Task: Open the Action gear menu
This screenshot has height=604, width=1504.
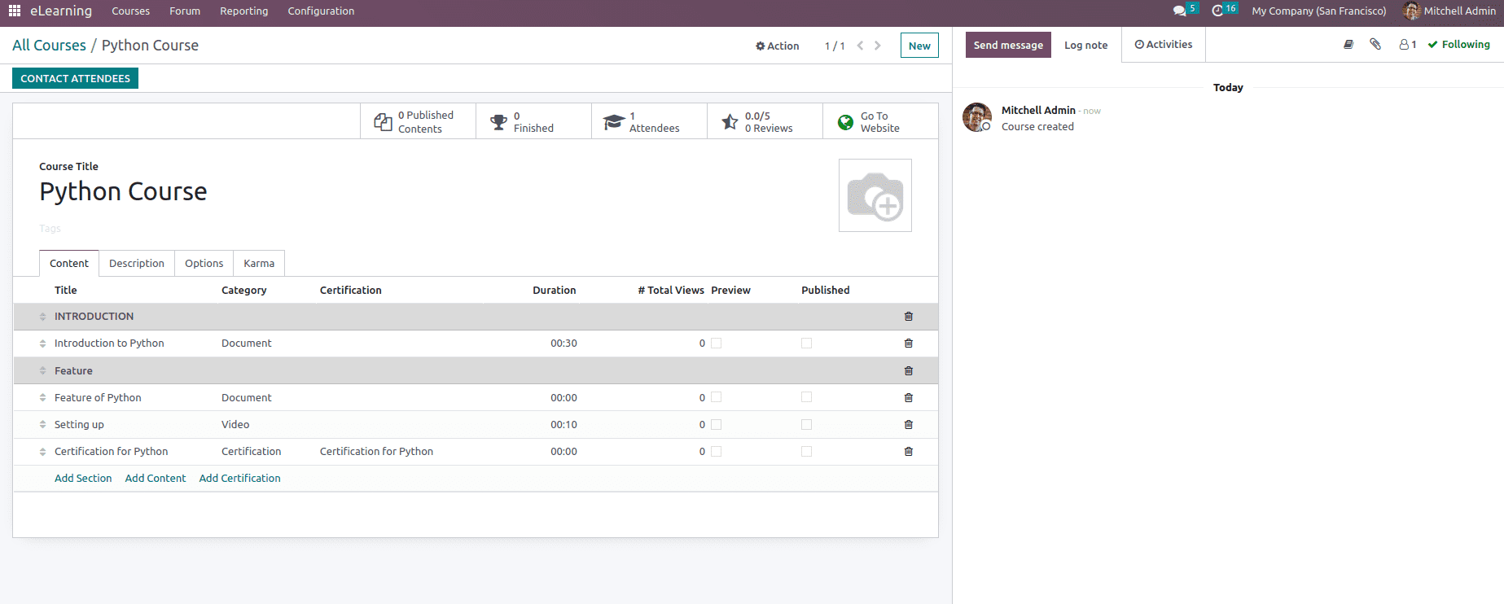Action: (x=777, y=46)
